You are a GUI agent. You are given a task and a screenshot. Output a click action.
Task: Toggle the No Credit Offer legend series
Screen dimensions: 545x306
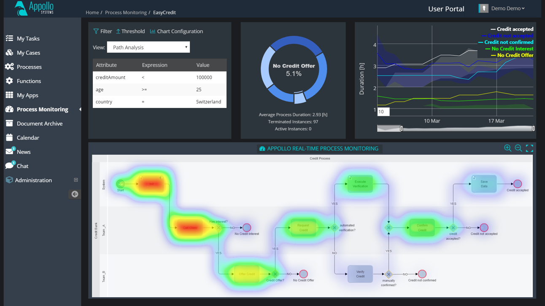click(x=515, y=55)
